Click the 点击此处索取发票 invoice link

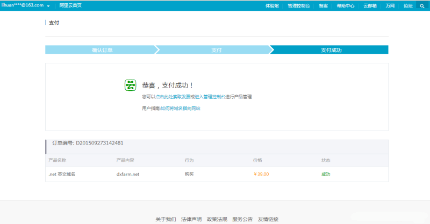point(173,97)
